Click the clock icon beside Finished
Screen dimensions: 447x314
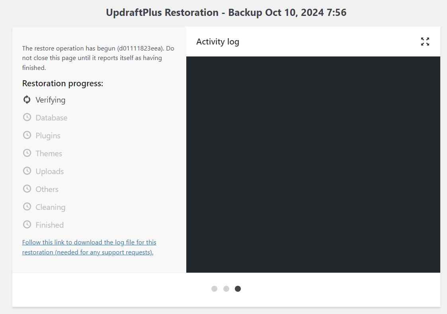click(x=27, y=225)
